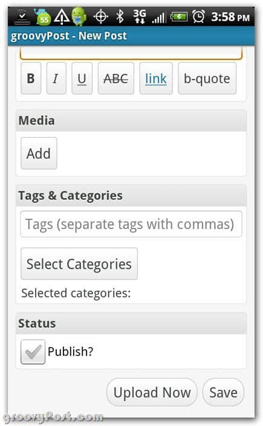
Task: Save the post as draft
Action: pos(223,392)
